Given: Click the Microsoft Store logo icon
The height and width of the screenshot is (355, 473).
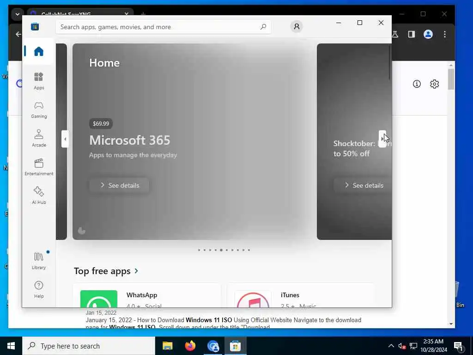Looking at the screenshot, I should [35, 26].
